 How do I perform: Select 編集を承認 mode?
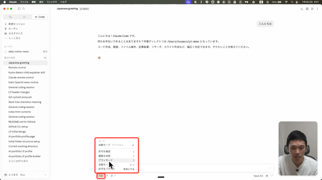click(x=116, y=156)
